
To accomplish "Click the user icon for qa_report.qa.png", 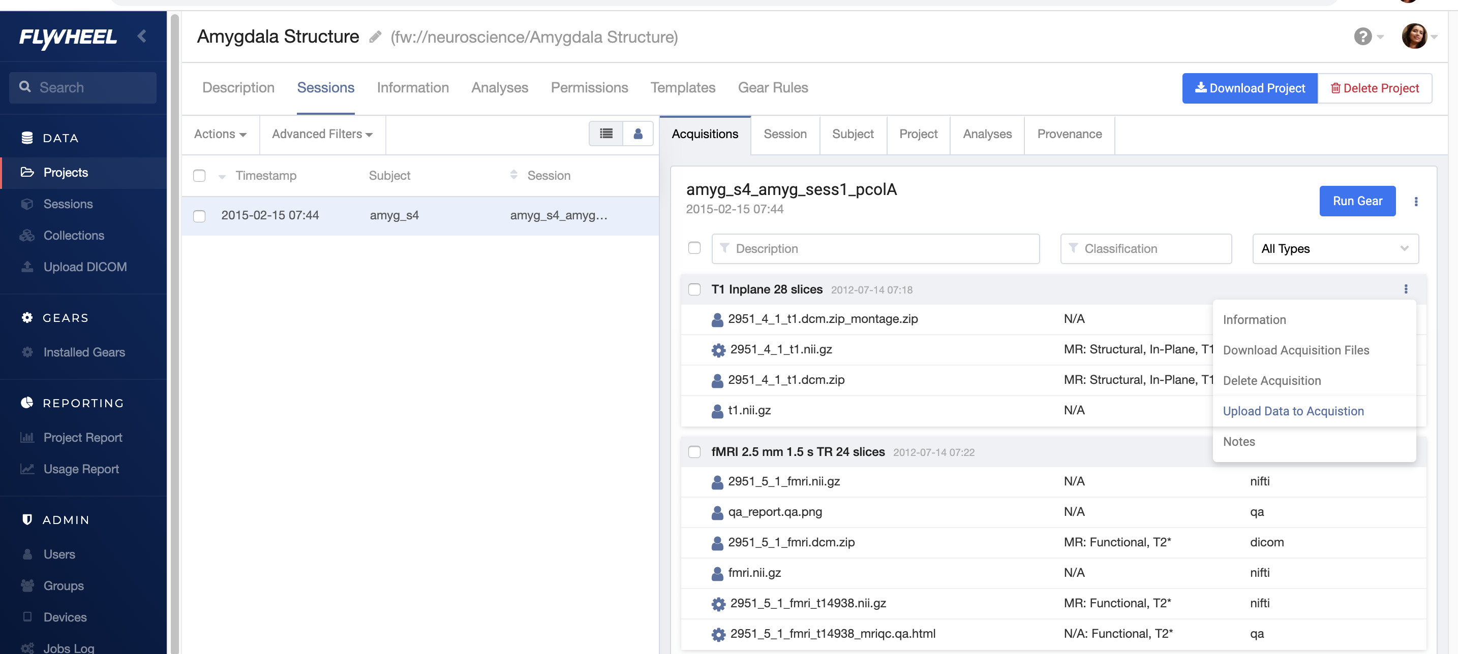I will tap(717, 513).
